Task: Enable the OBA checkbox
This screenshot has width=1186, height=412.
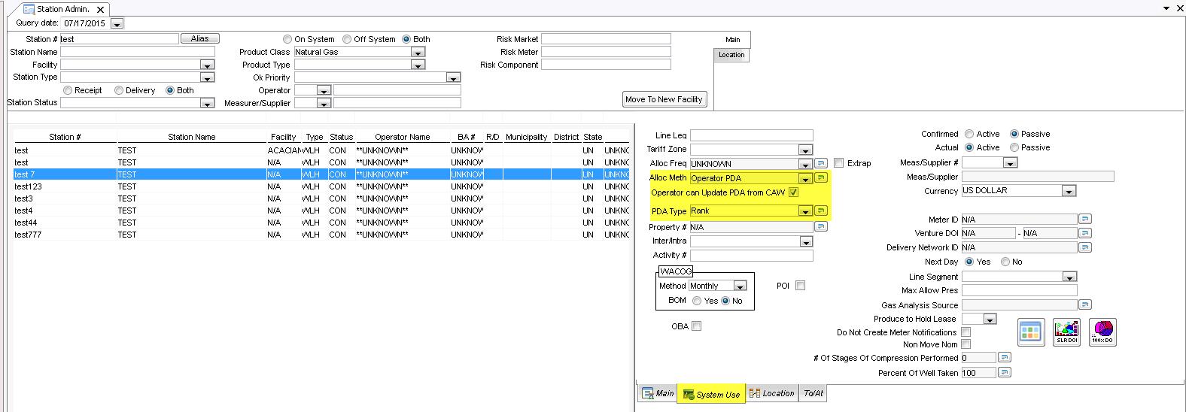Action: pyautogui.click(x=696, y=326)
